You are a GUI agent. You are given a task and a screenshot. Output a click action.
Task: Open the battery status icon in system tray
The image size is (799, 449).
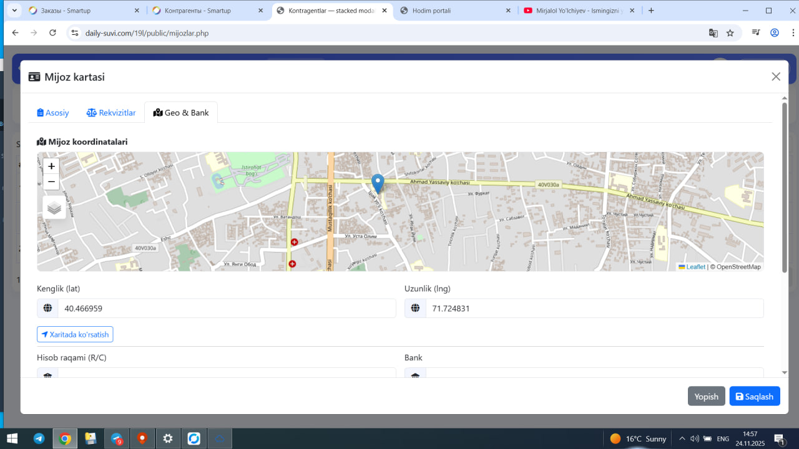coord(707,439)
